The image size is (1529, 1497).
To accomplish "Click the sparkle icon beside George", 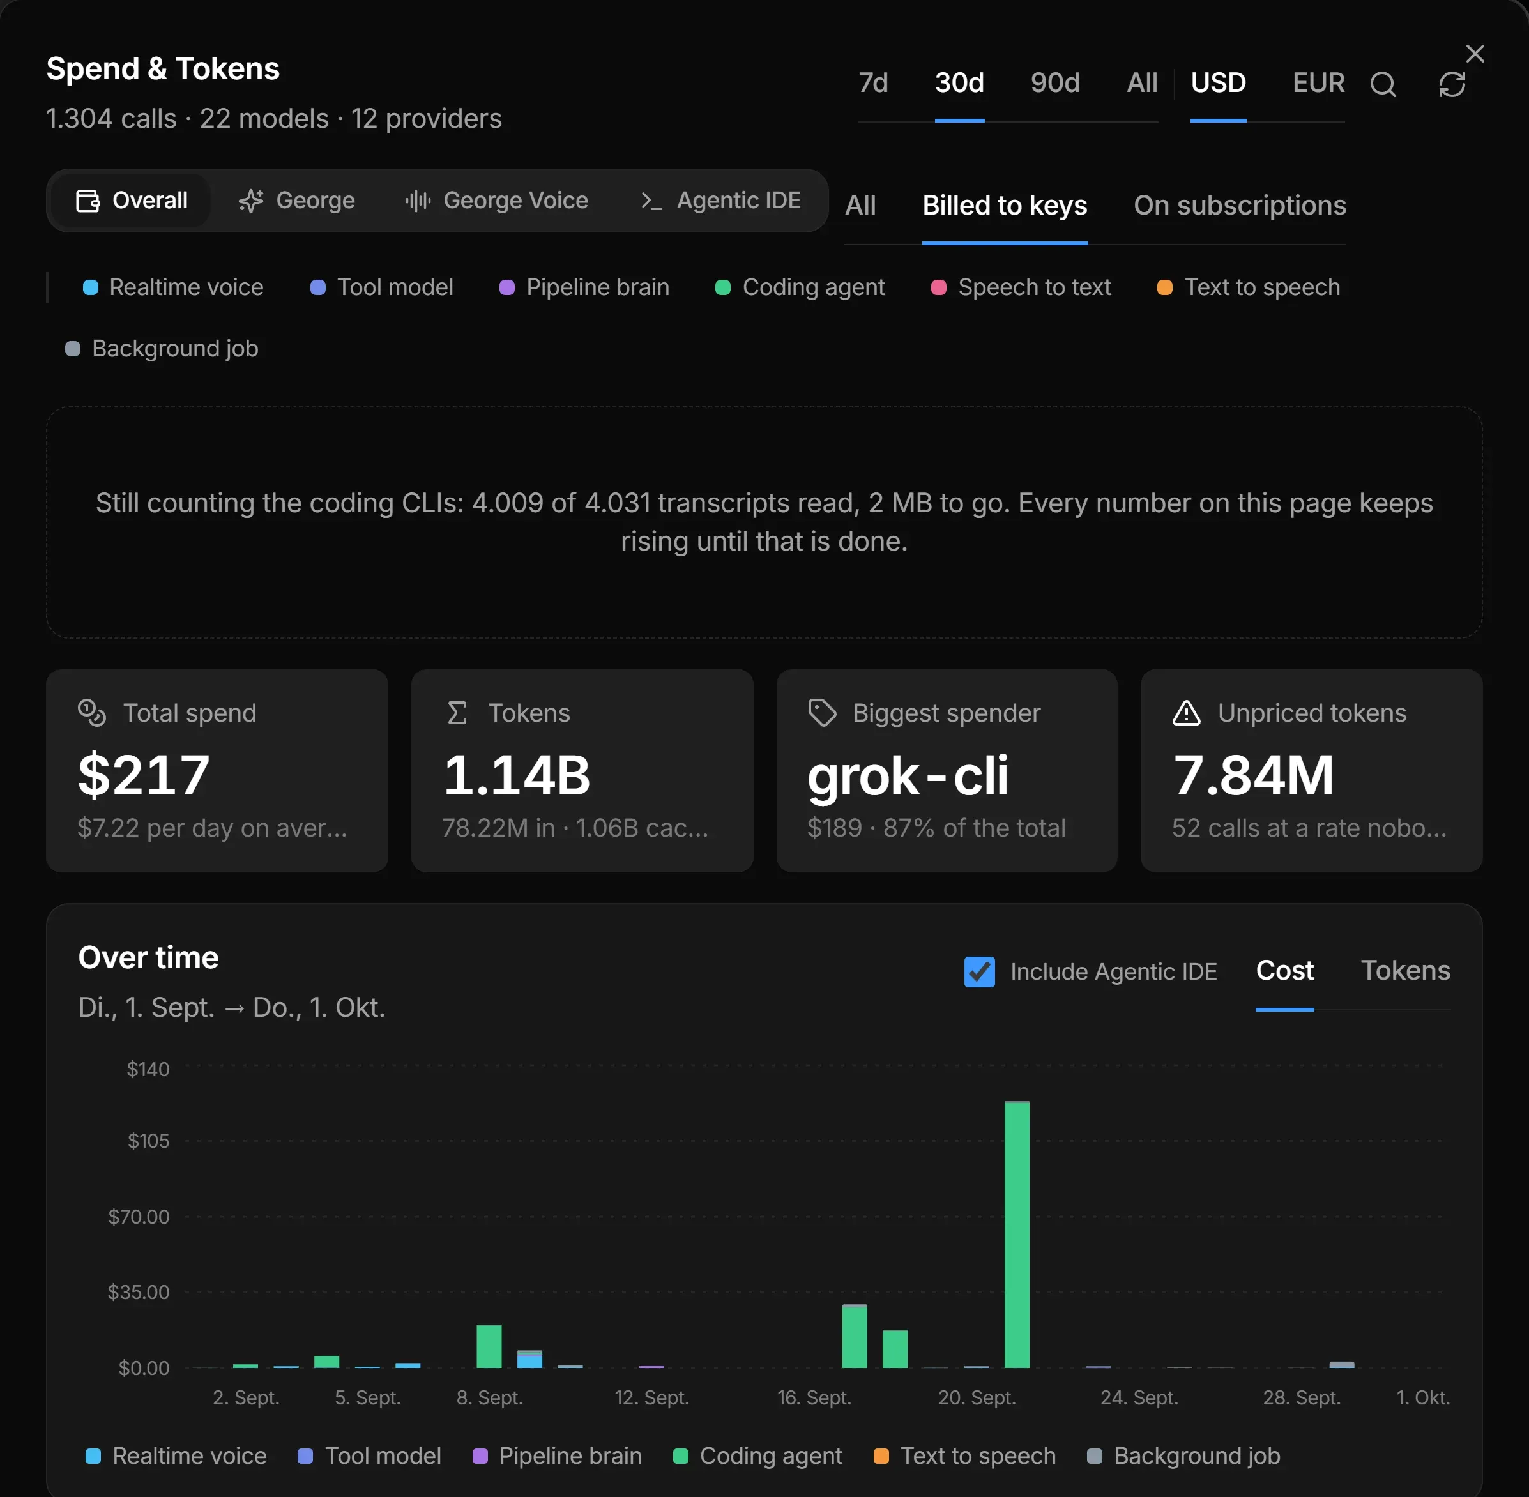I will click(x=251, y=201).
